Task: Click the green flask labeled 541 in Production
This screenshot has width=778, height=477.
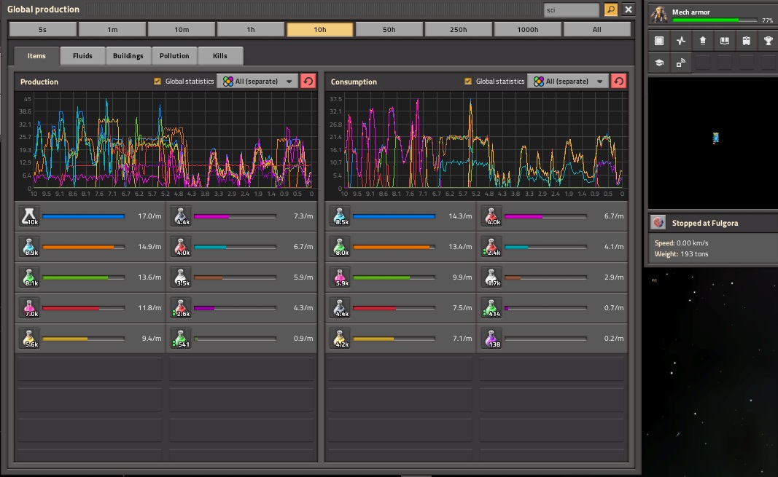Action: (x=181, y=339)
